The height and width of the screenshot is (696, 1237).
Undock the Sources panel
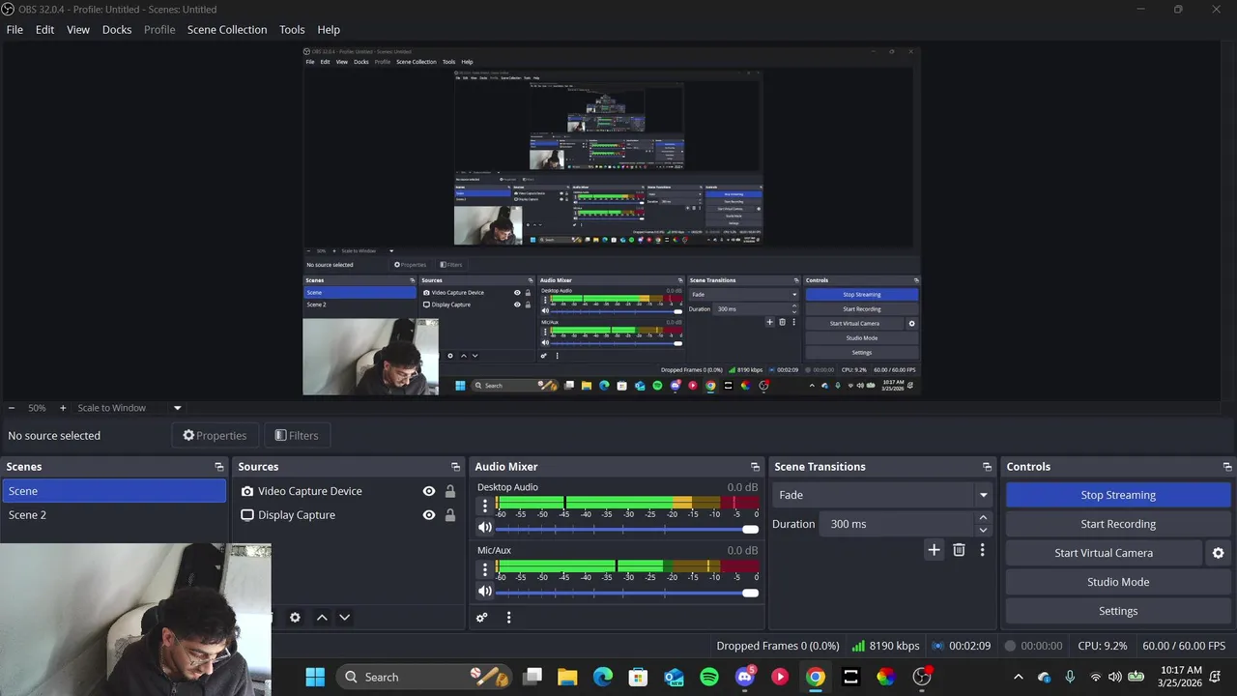pyautogui.click(x=455, y=467)
